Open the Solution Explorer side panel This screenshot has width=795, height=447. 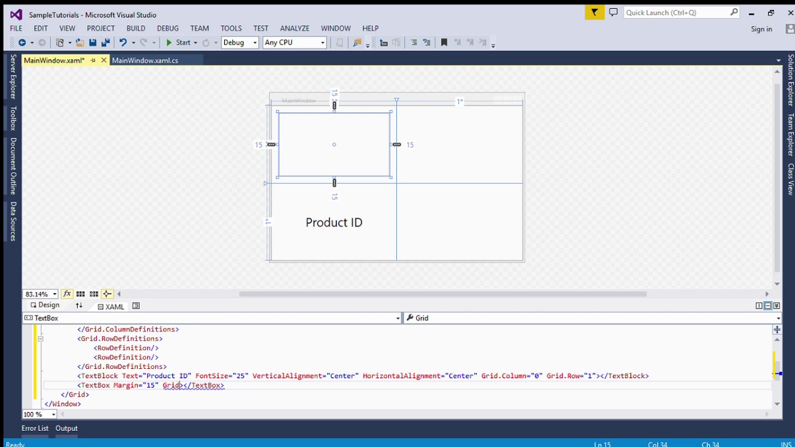coord(791,79)
